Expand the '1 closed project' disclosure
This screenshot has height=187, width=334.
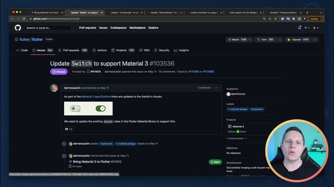click(x=236, y=138)
